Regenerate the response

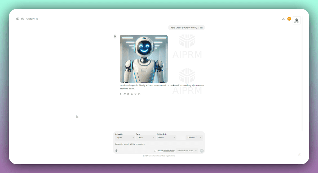pyautogui.click(x=128, y=94)
